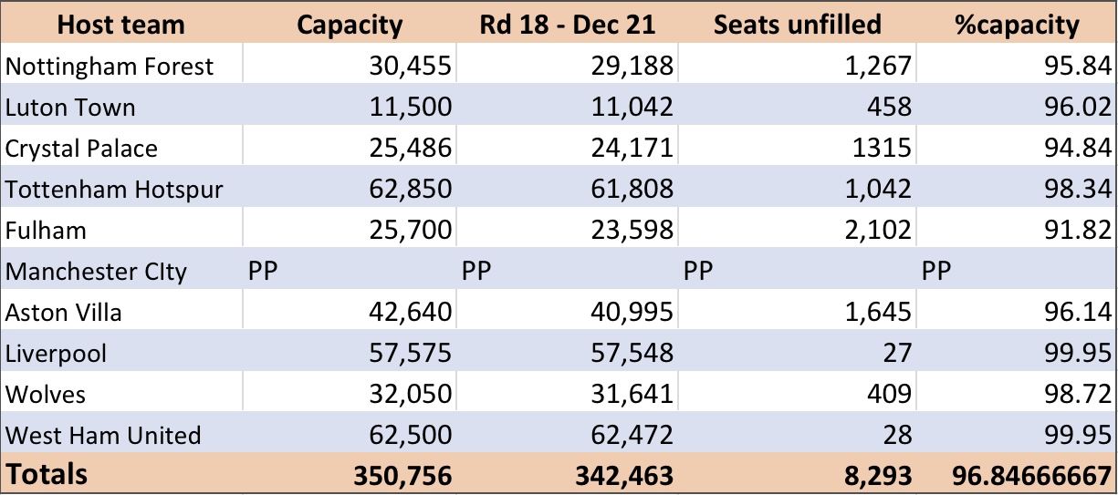Select the Host team header cell

121,24
